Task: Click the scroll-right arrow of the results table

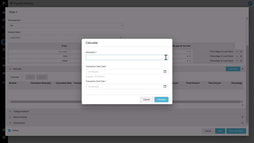Action: tap(242, 102)
